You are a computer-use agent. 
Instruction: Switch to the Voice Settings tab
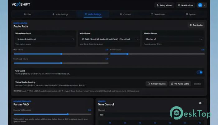pos(60,14)
